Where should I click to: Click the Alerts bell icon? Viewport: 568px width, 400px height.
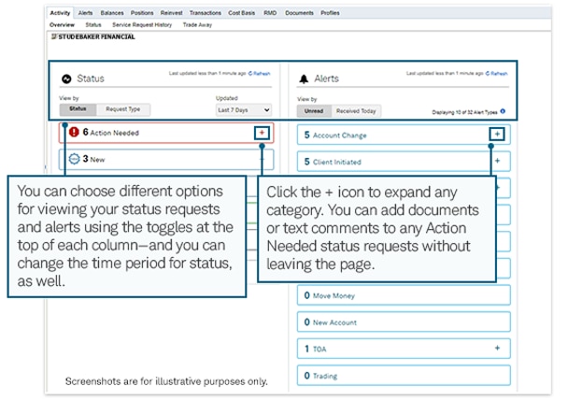coord(305,79)
